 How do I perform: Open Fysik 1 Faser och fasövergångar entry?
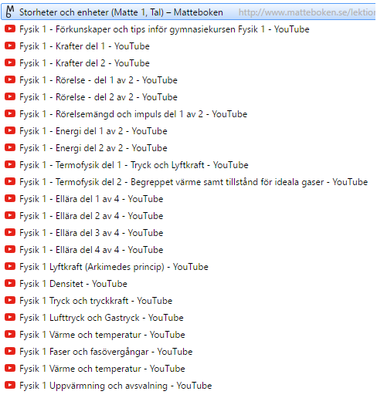click(x=106, y=352)
